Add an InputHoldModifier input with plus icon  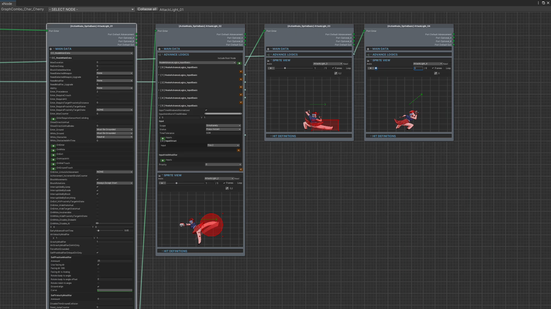(x=163, y=161)
